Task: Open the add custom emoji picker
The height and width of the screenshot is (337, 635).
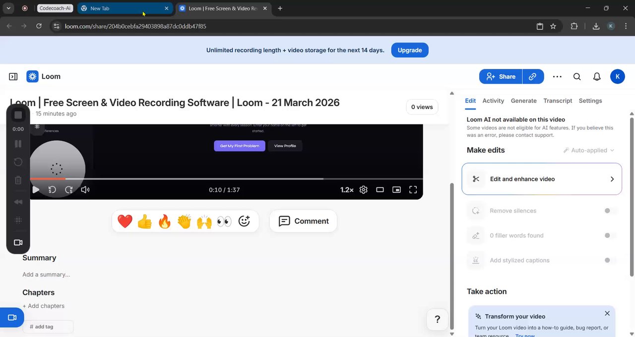Action: point(244,221)
